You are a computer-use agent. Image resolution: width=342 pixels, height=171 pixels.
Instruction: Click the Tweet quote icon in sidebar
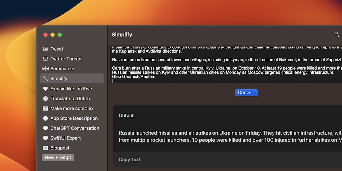(45, 49)
